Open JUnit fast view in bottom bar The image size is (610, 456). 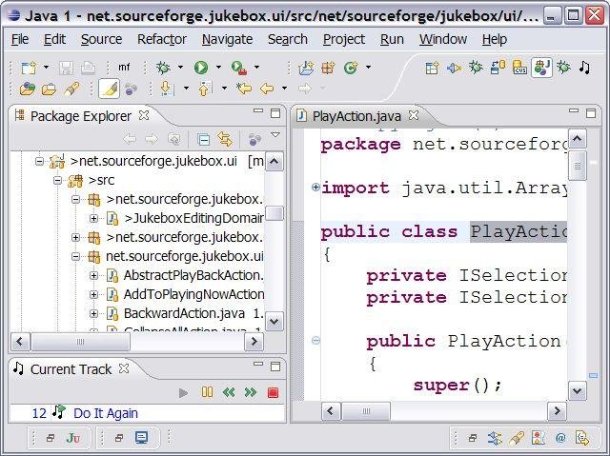click(73, 438)
